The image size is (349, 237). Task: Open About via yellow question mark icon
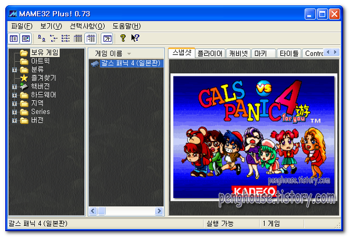123,38
